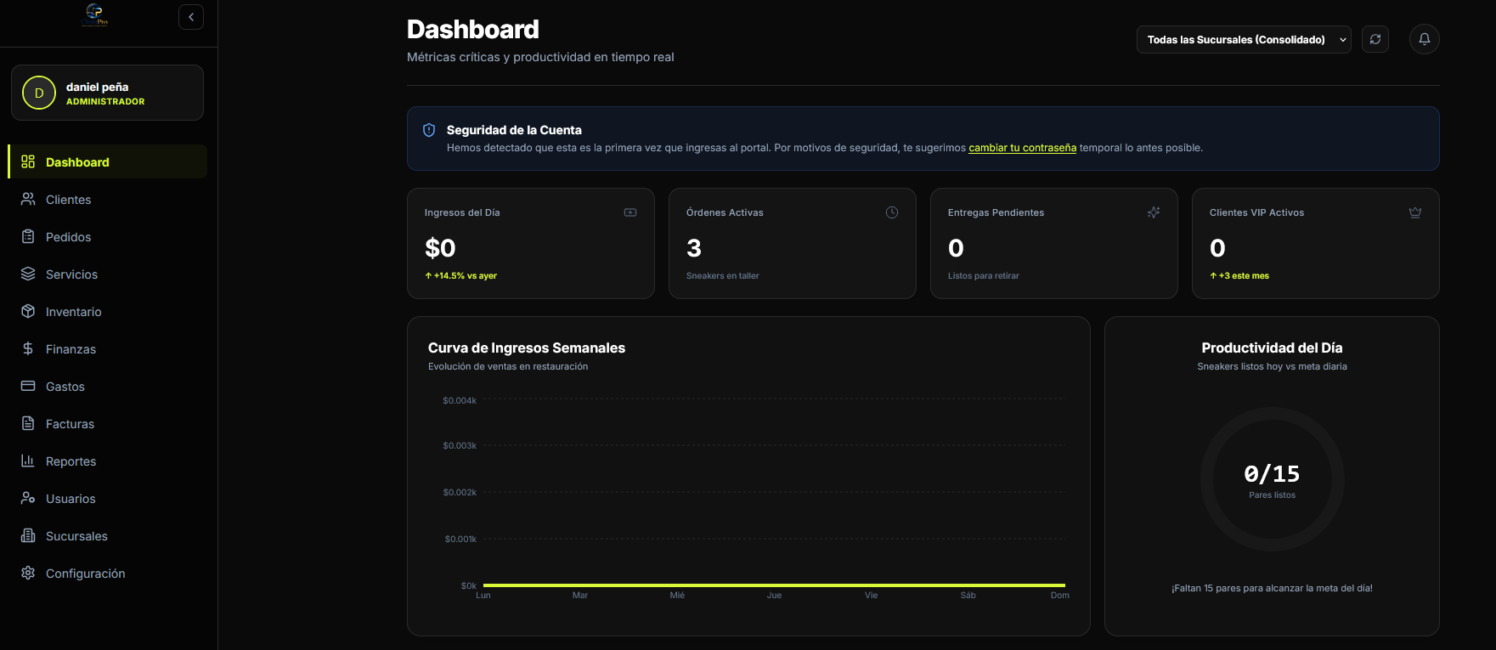The image size is (1496, 650).
Task: Click the Dashboard grid icon in sidebar
Action: (28, 161)
